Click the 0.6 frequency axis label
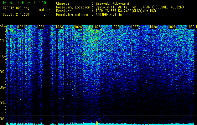 click(x=3, y=119)
